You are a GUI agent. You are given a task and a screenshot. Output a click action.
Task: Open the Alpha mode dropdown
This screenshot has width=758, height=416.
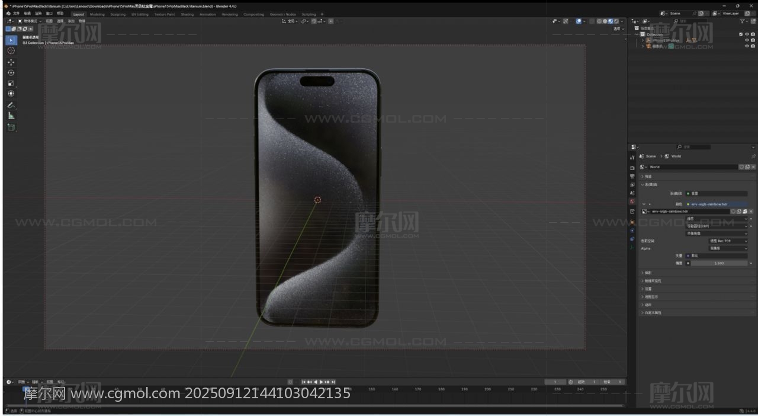(728, 248)
